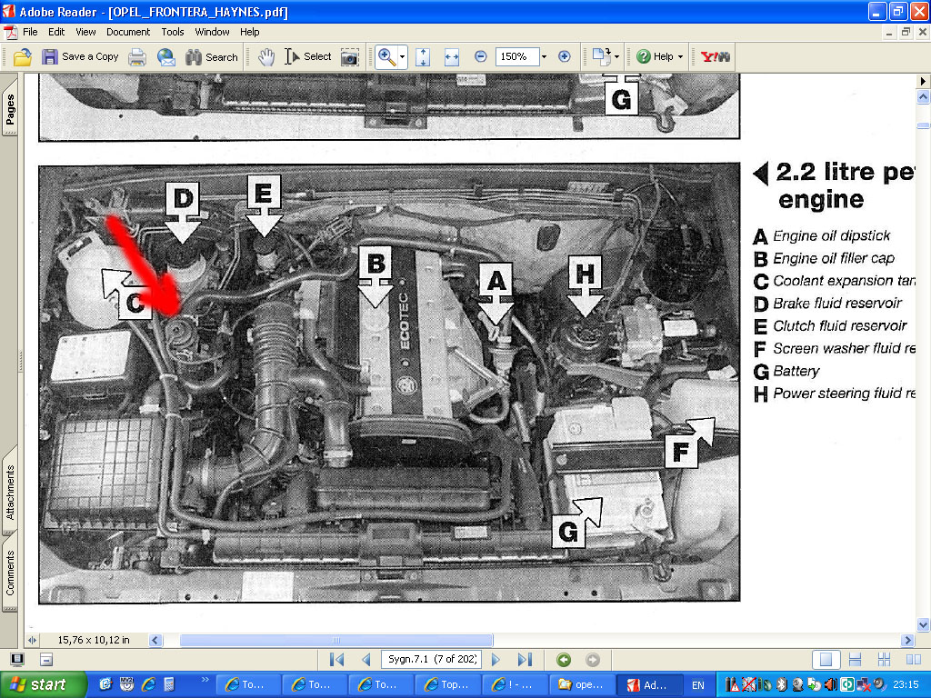
Task: Open the File menu
Action: click(30, 32)
